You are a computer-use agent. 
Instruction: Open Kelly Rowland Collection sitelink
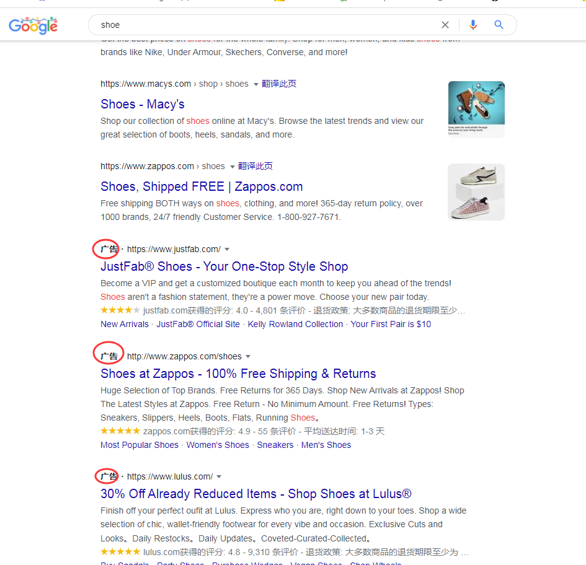coord(295,324)
